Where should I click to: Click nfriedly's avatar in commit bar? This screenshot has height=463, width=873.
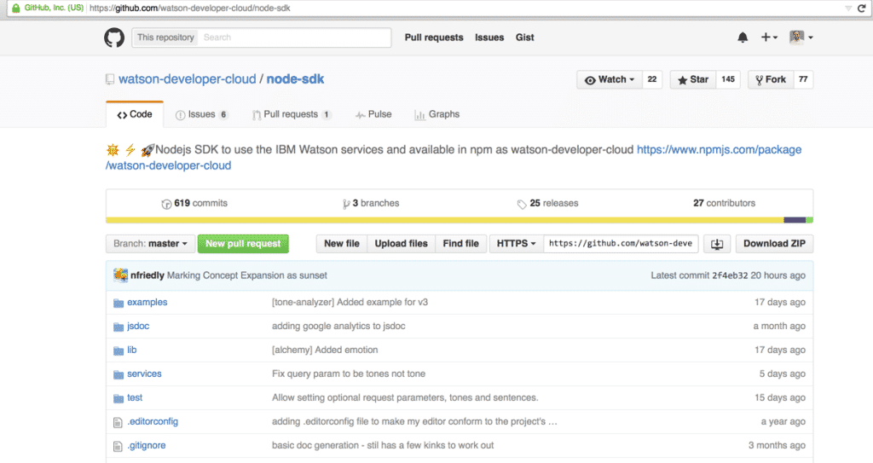click(x=120, y=275)
